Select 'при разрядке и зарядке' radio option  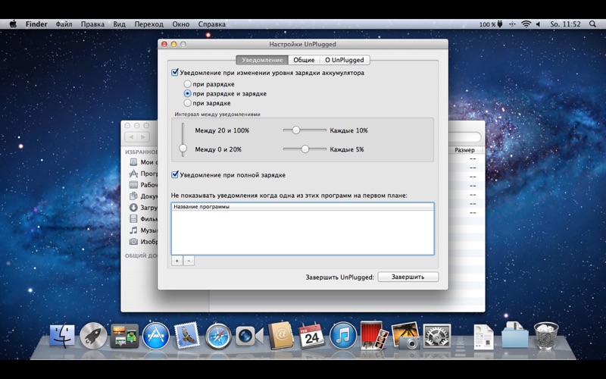[x=187, y=93]
